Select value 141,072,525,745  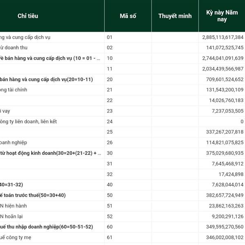pyautogui.click(x=225, y=47)
